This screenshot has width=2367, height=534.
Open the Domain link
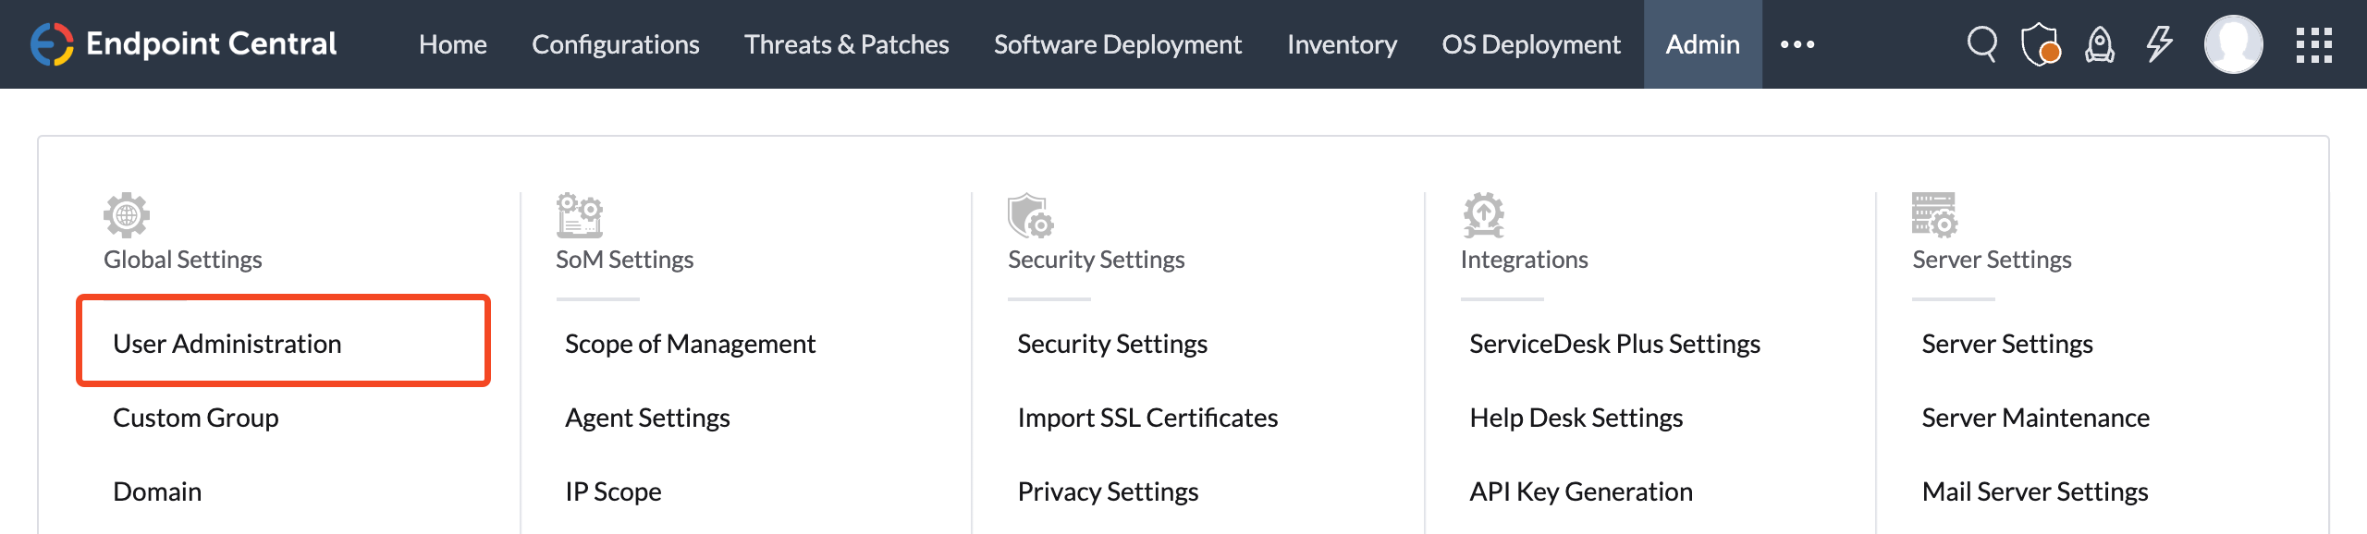tap(157, 492)
